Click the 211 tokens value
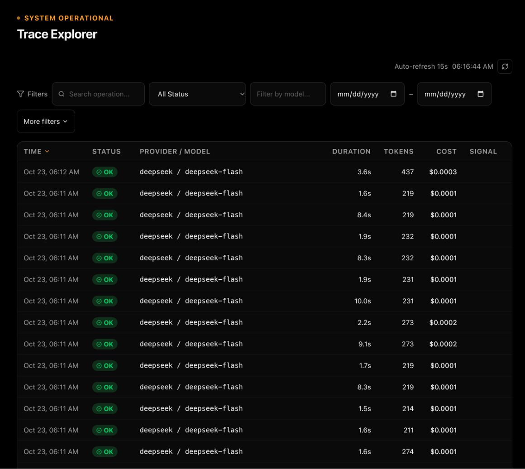 pyautogui.click(x=409, y=430)
